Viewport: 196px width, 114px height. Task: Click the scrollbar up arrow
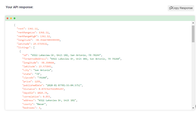(193, 23)
